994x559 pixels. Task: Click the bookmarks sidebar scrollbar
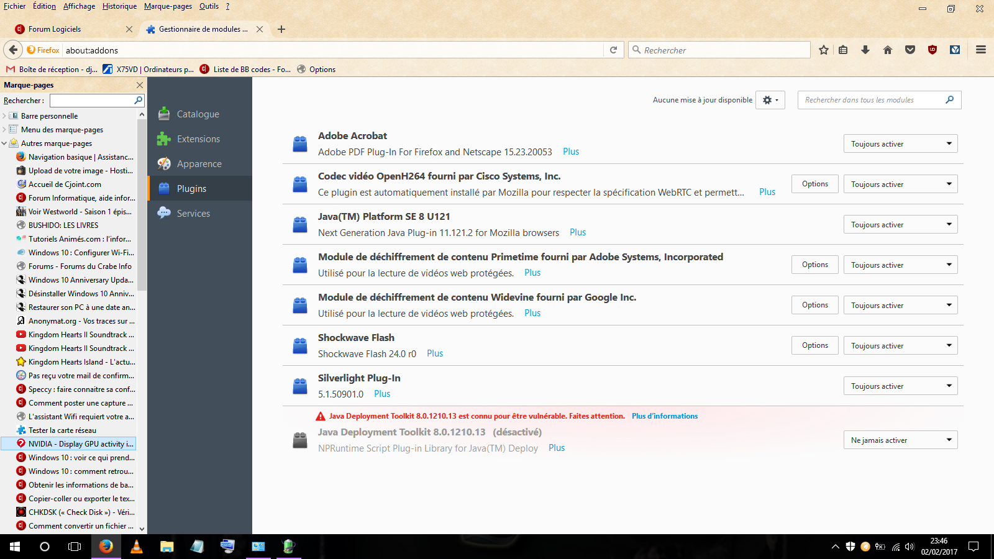tap(142, 205)
